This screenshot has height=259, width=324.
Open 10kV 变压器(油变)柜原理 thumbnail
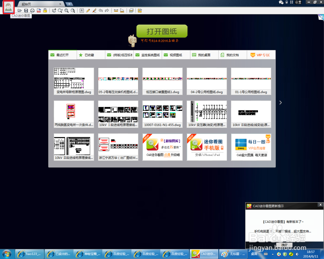(207, 114)
